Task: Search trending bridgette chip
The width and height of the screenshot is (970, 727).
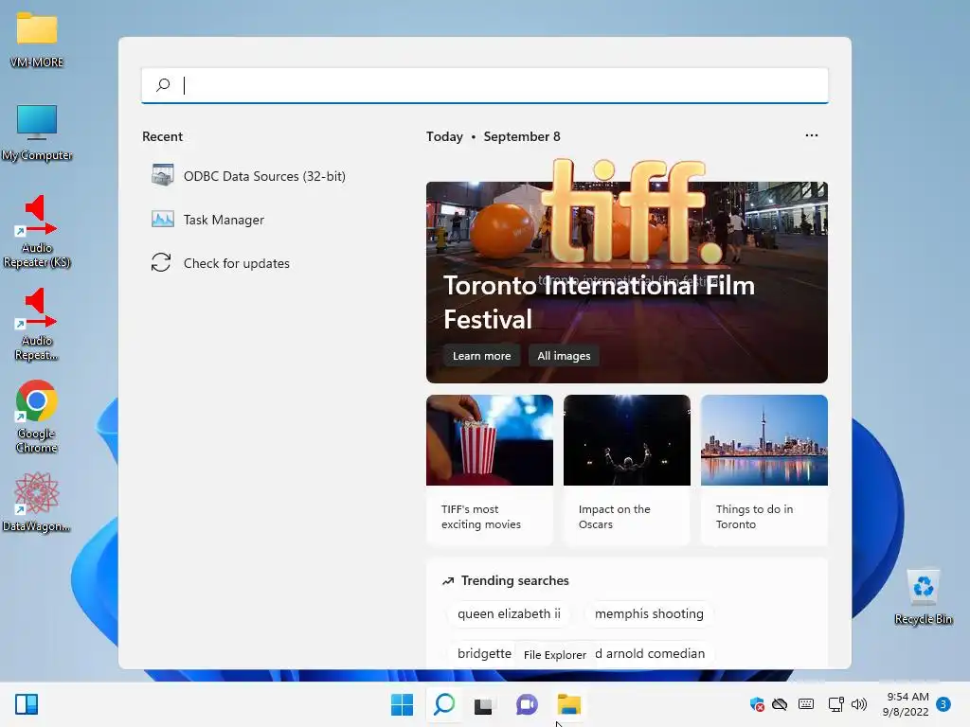Action: coord(482,653)
